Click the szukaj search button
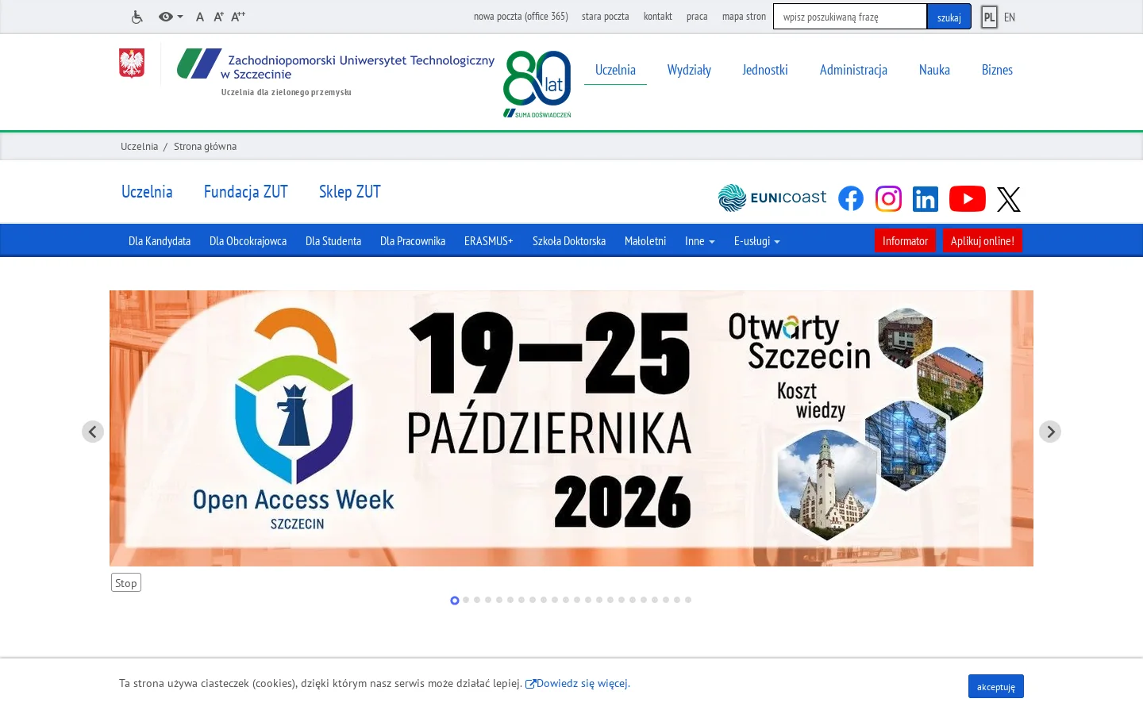 pos(949,17)
